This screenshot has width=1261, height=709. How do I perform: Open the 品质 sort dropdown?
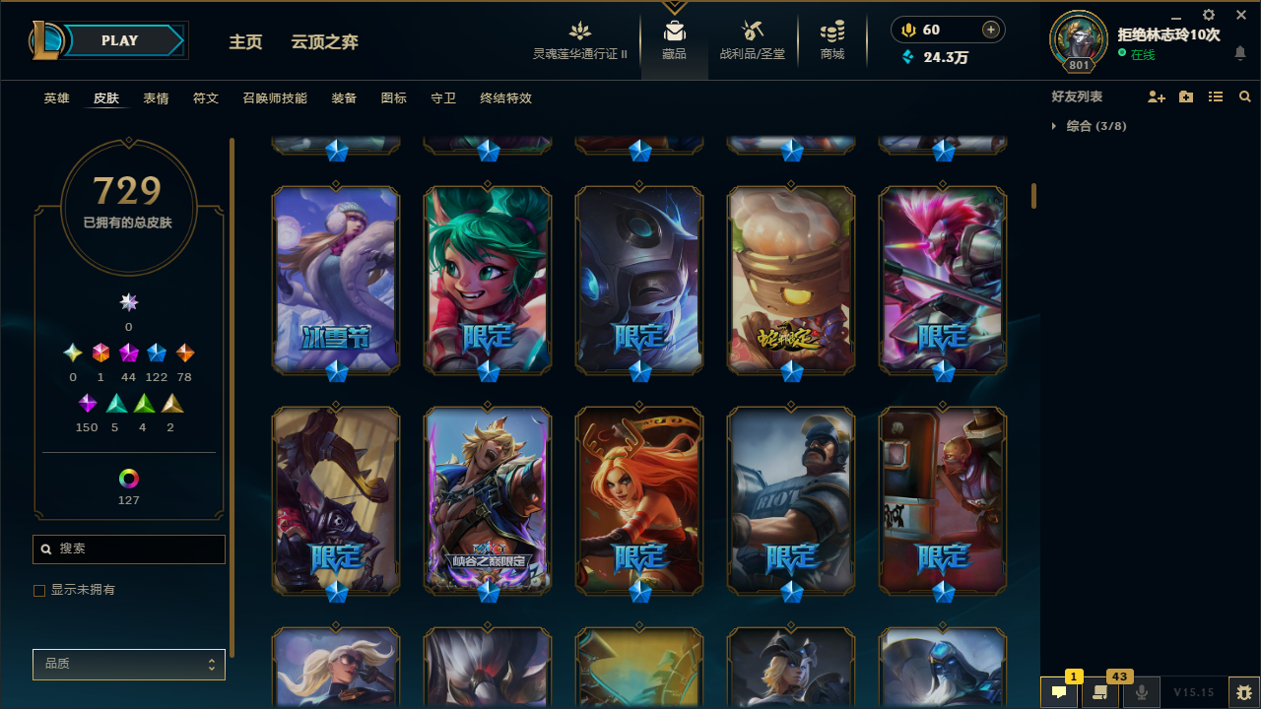[x=129, y=665]
